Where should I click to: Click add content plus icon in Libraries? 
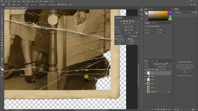click(x=175, y=110)
